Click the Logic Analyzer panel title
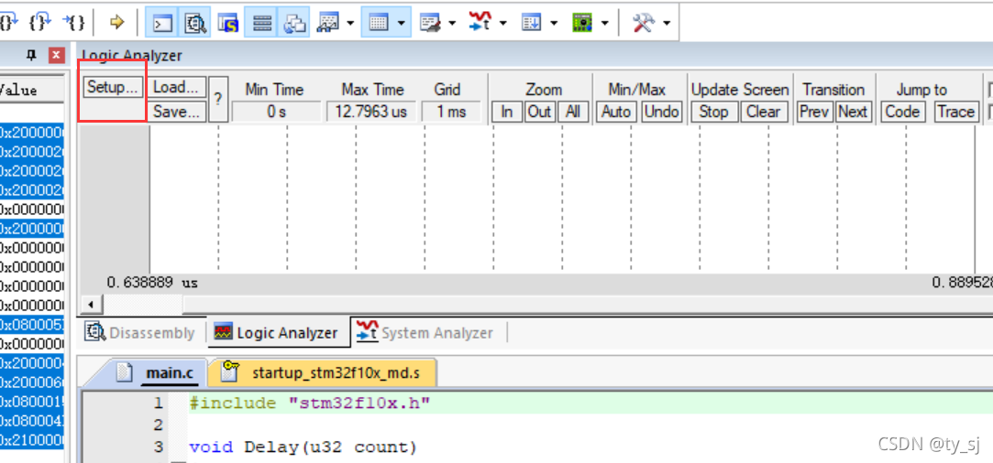The image size is (993, 463). click(132, 56)
